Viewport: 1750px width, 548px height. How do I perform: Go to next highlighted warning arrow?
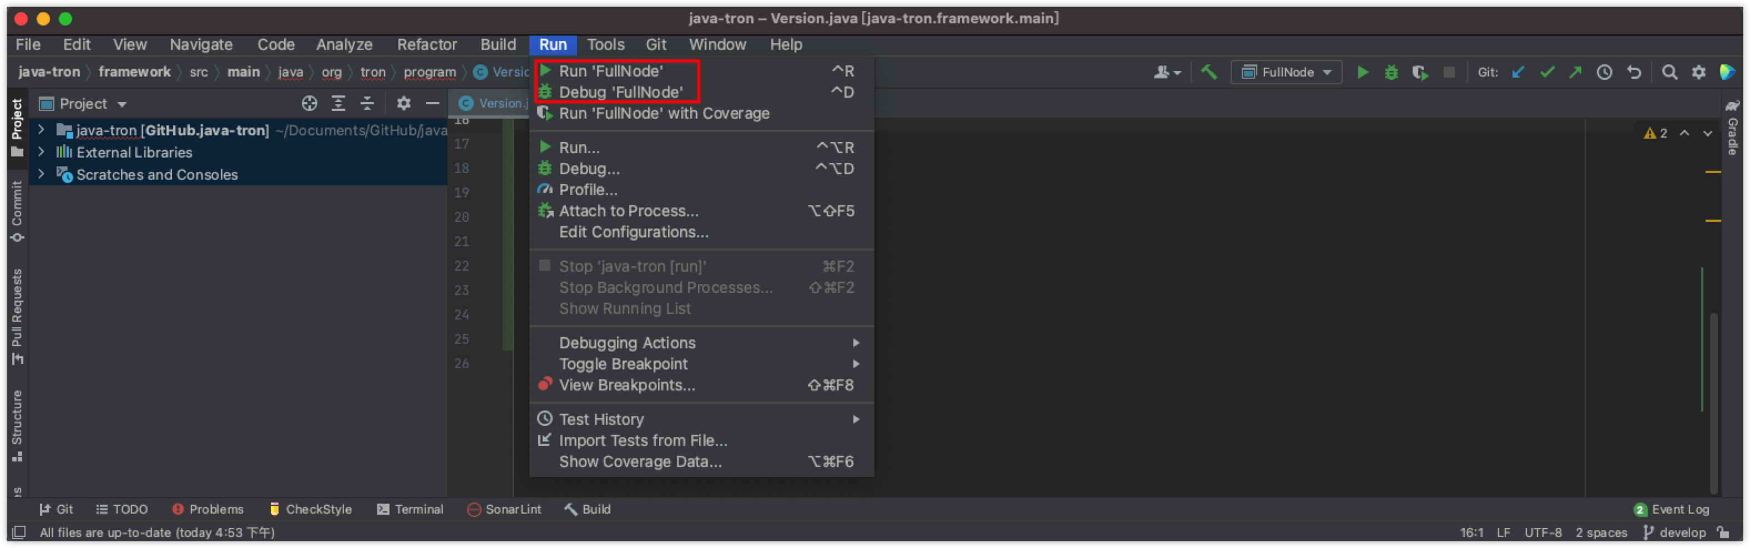1708,133
